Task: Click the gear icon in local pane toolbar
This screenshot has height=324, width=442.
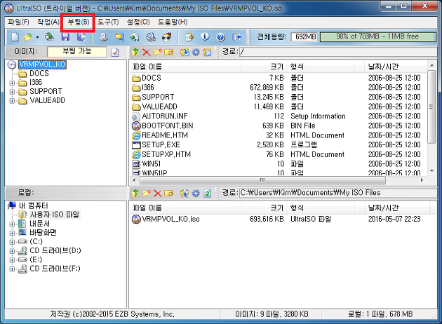Action: [196, 194]
